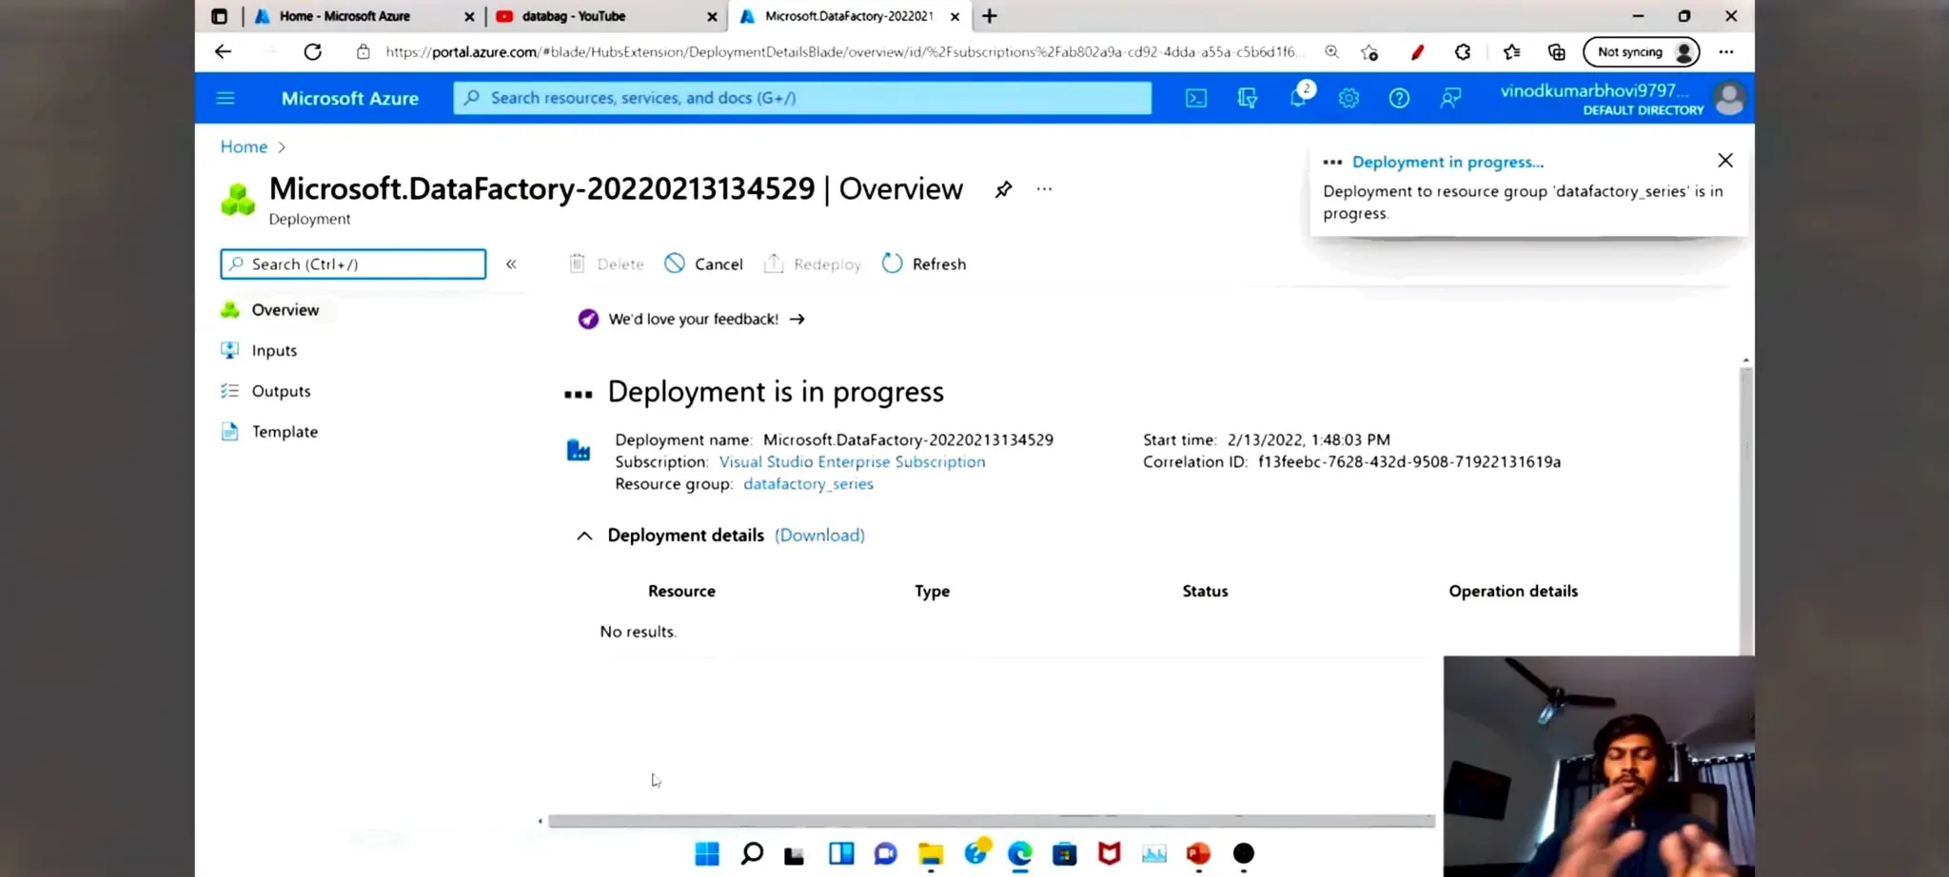The height and width of the screenshot is (877, 1949).
Task: Download the deployment details
Action: (819, 535)
